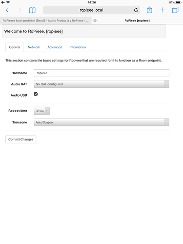The image size is (183, 244).
Task: View the Information tab
Action: point(78,47)
